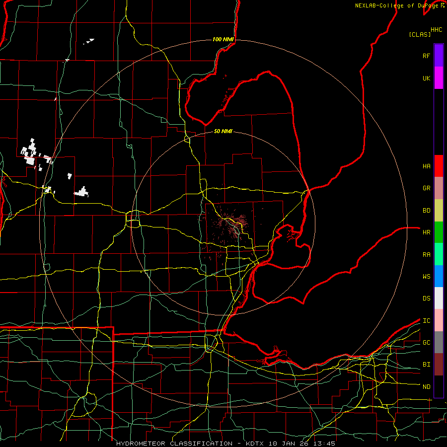This screenshot has height=447, width=447.
Task: Click the purple RF color swatch
Action: pyautogui.click(x=439, y=55)
